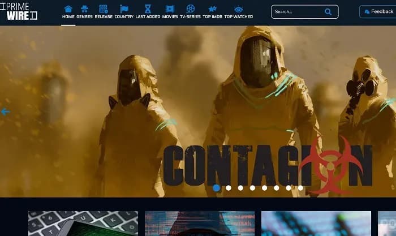Image resolution: width=396 pixels, height=236 pixels.
Task: Click the search magnifier icon
Action: (x=328, y=12)
